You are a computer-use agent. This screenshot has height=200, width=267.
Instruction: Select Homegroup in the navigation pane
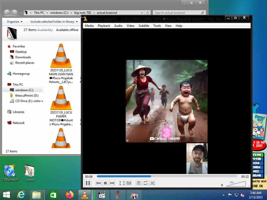tap(21, 74)
